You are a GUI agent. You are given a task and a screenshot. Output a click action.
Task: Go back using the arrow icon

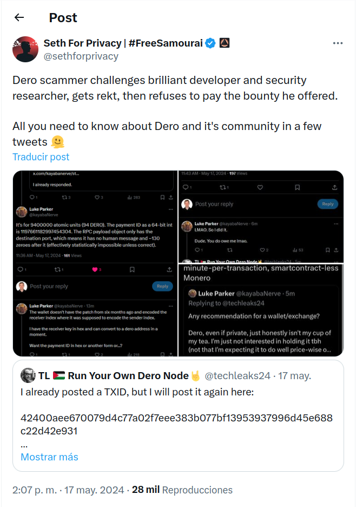click(x=19, y=17)
